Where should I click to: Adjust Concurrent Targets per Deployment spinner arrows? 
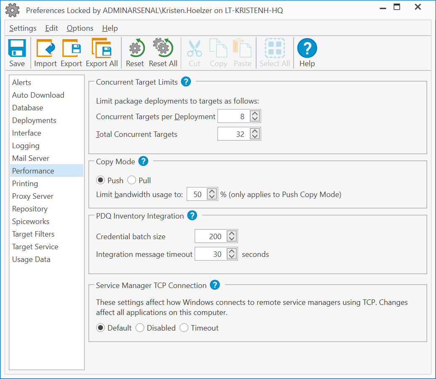254,117
